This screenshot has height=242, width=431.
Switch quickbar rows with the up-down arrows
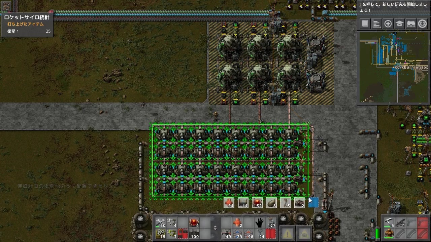coord(215,228)
